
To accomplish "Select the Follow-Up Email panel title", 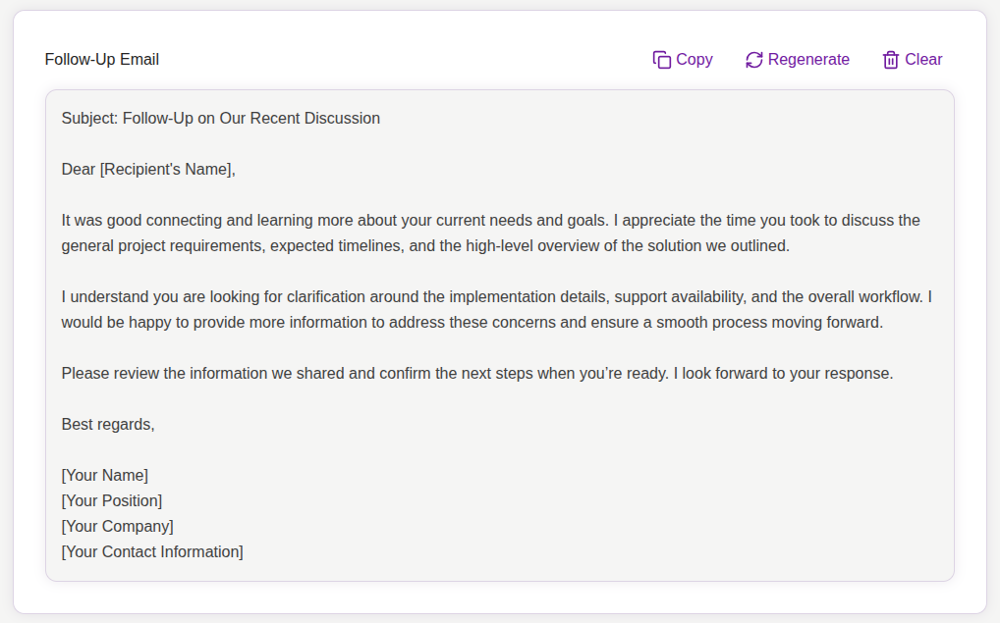I will point(100,59).
